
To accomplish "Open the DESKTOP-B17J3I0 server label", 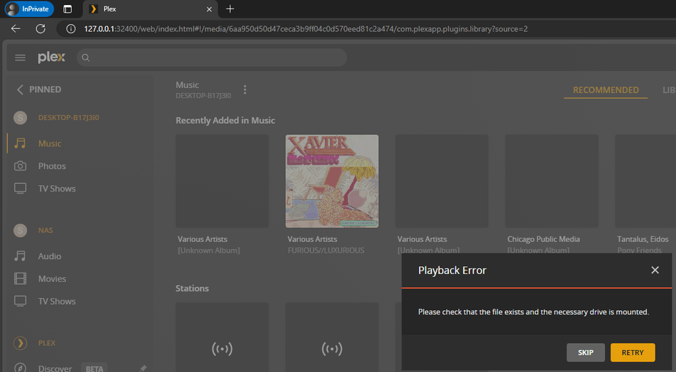I will tap(69, 117).
